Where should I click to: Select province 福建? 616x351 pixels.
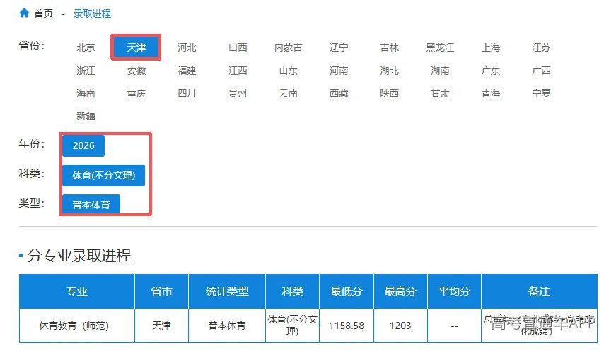point(187,71)
